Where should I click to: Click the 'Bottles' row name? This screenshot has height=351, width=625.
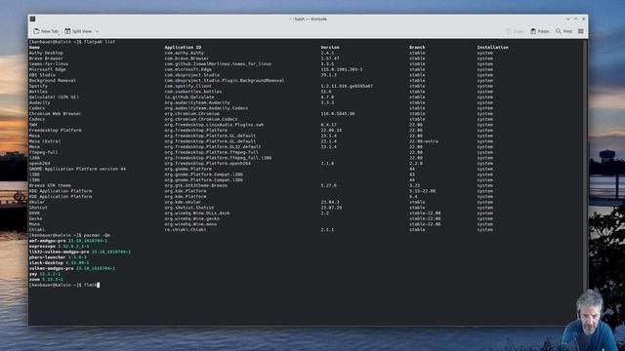(x=38, y=92)
